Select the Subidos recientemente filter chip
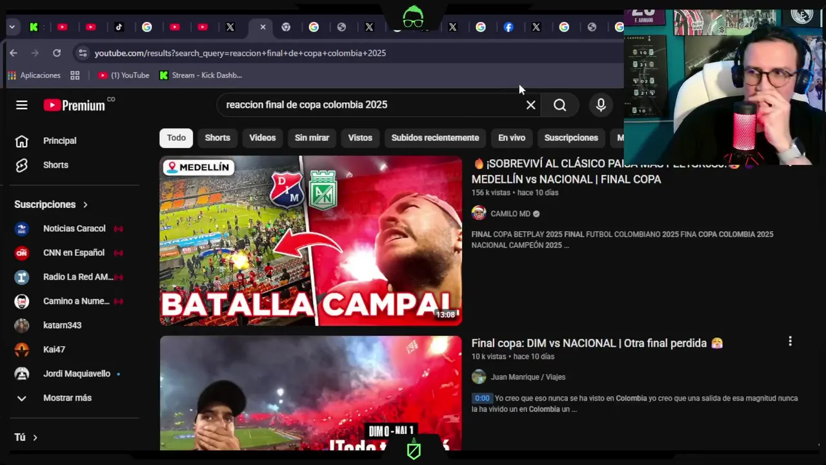Screen dimensions: 826x465 435,138
